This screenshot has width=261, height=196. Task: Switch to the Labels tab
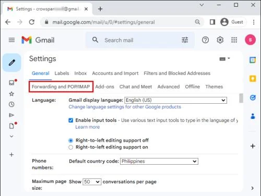click(x=62, y=73)
